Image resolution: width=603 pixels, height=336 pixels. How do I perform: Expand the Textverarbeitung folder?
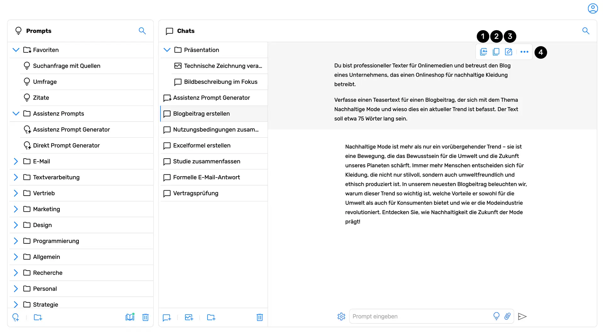coord(16,177)
